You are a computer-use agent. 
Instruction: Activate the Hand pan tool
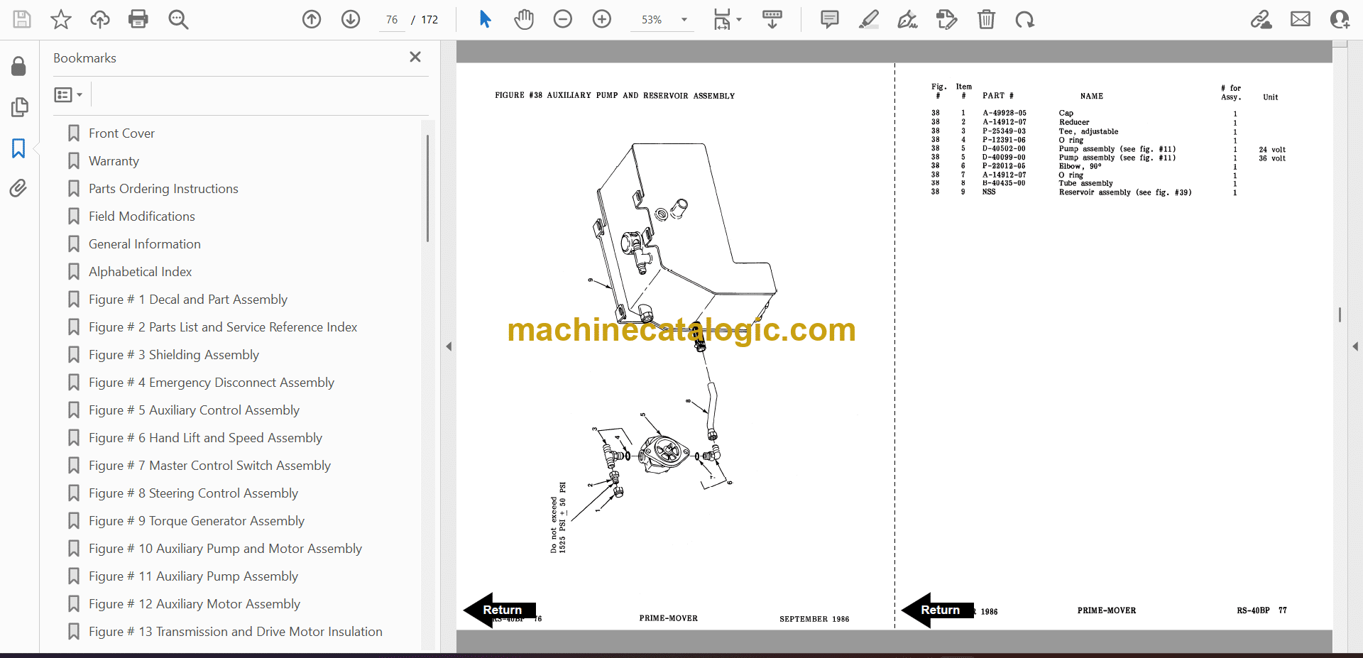click(x=524, y=19)
